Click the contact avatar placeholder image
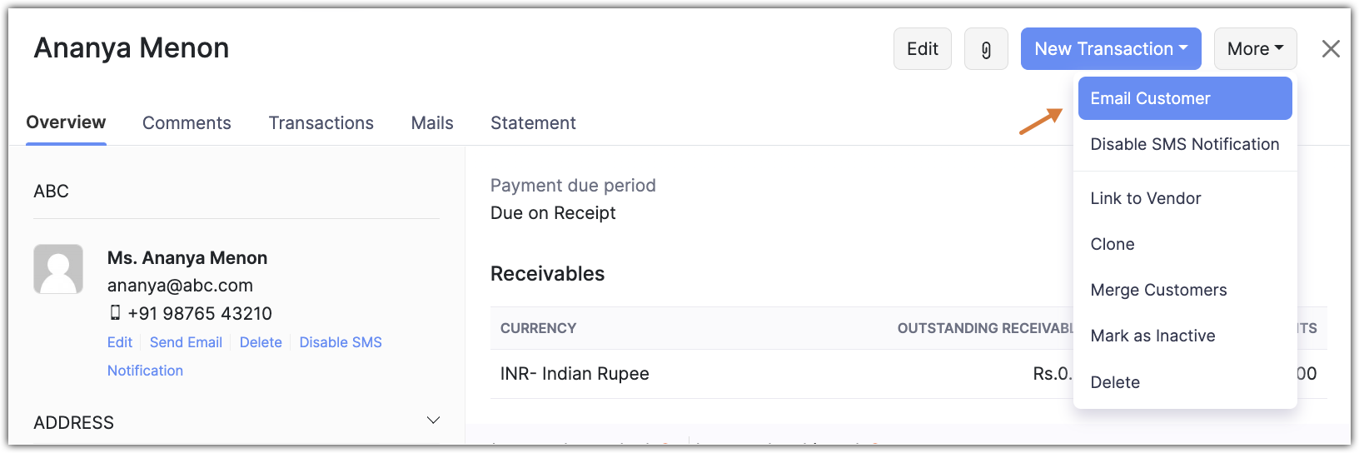 point(58,269)
